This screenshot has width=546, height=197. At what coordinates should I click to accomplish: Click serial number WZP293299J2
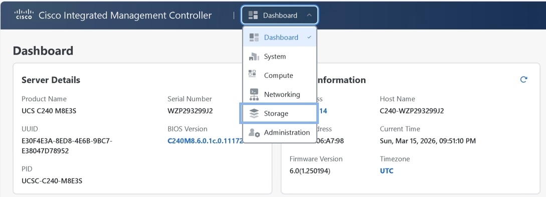coord(190,111)
